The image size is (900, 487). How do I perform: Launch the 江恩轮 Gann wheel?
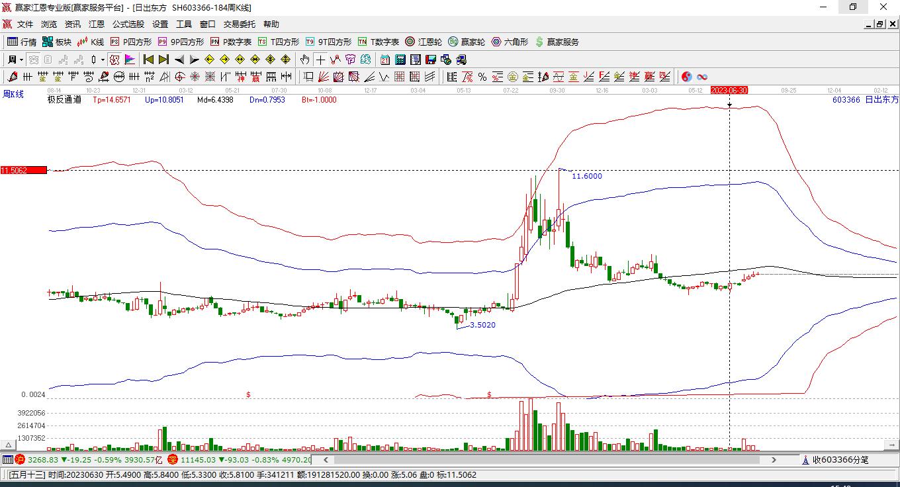click(x=424, y=42)
